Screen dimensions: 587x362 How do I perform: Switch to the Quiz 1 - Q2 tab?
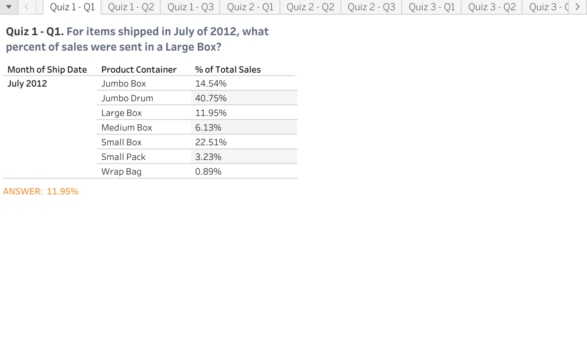coord(131,7)
